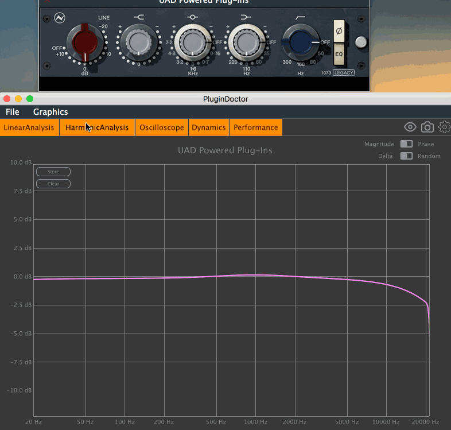This screenshot has width=451, height=430.
Task: Click the low shelf symbol icon
Action: [246, 17]
